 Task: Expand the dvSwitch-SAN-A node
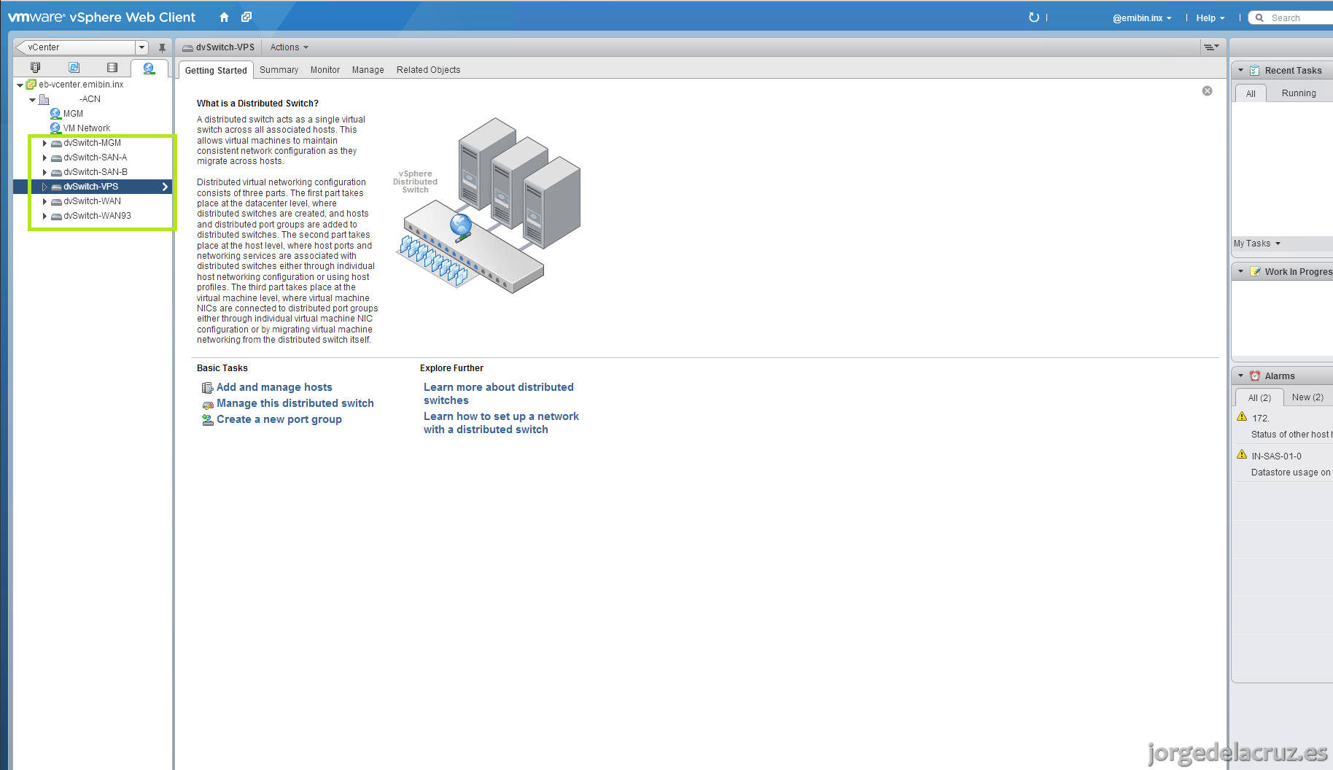coord(44,157)
